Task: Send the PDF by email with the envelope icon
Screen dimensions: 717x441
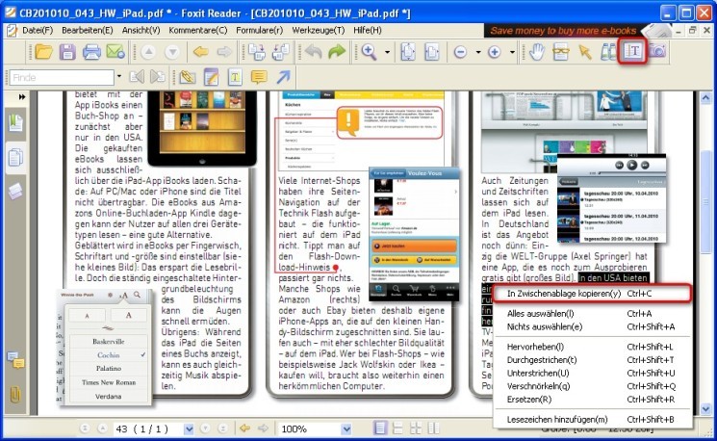Action: pyautogui.click(x=115, y=52)
